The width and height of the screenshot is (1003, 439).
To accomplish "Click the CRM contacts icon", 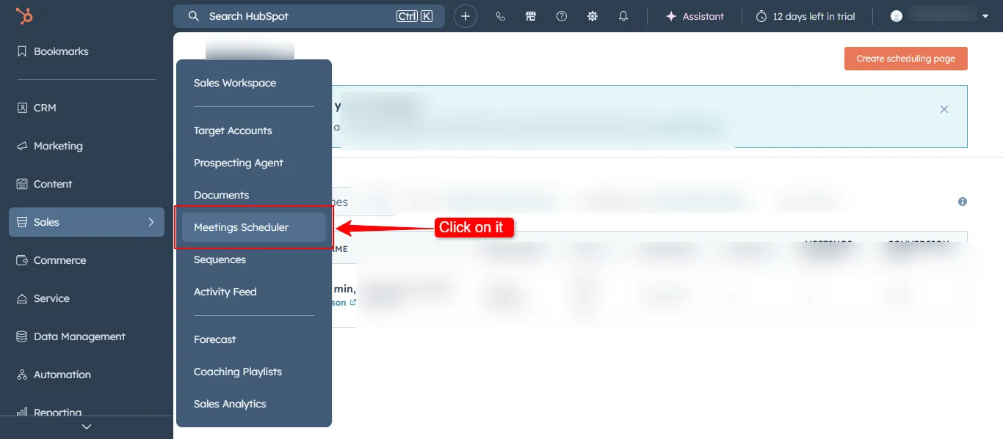I will coord(21,108).
